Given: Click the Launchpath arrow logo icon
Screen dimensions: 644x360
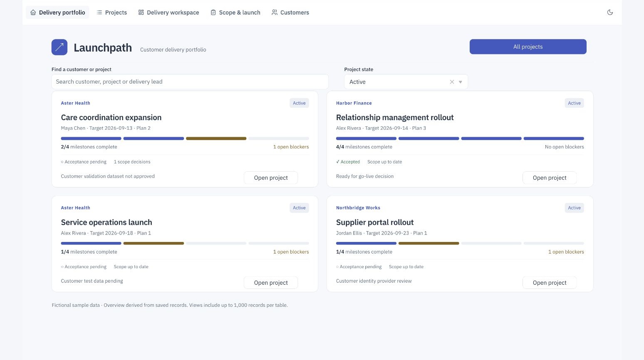Looking at the screenshot, I should [x=59, y=47].
